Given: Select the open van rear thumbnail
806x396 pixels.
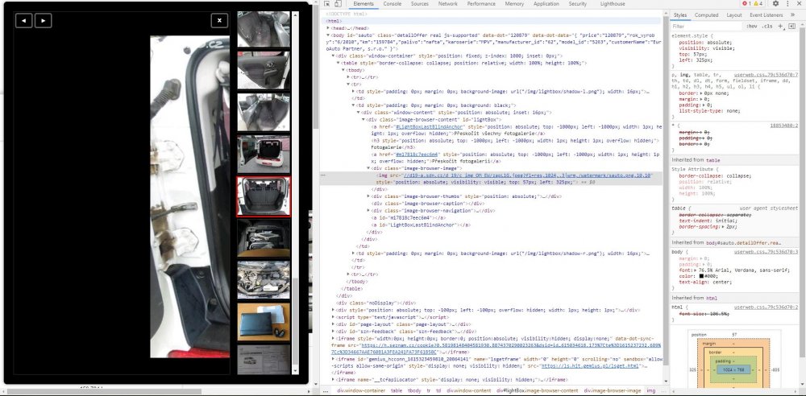Looking at the screenshot, I should click(x=264, y=155).
